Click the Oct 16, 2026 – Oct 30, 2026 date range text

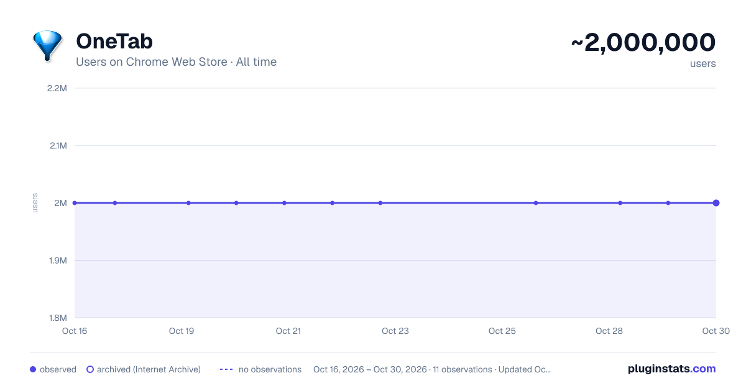pos(370,369)
